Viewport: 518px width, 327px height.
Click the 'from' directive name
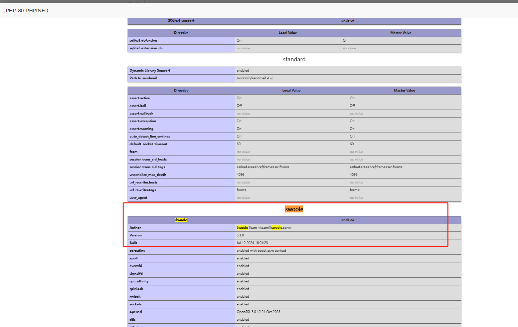pyautogui.click(x=134, y=152)
